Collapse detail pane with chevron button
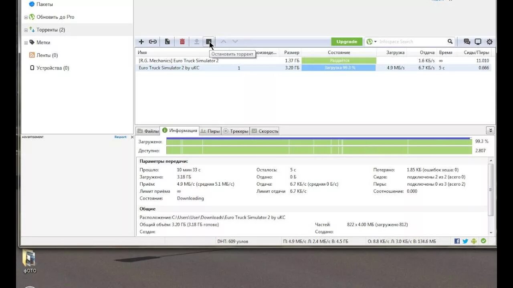Screen dimensions: 513x288 [490, 130]
